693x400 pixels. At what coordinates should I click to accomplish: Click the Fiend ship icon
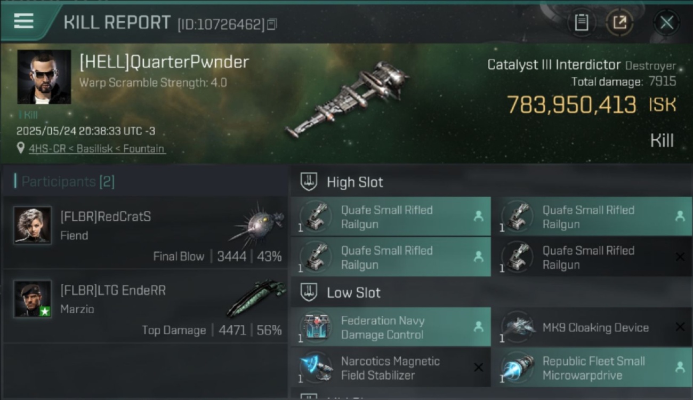257,222
